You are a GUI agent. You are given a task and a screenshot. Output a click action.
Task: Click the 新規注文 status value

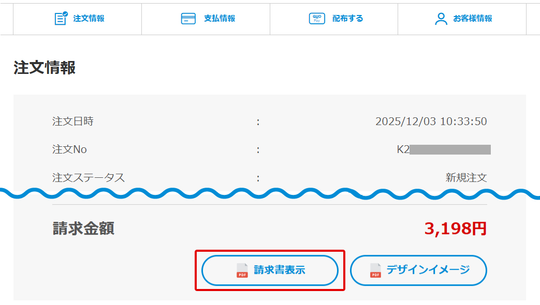click(x=466, y=177)
